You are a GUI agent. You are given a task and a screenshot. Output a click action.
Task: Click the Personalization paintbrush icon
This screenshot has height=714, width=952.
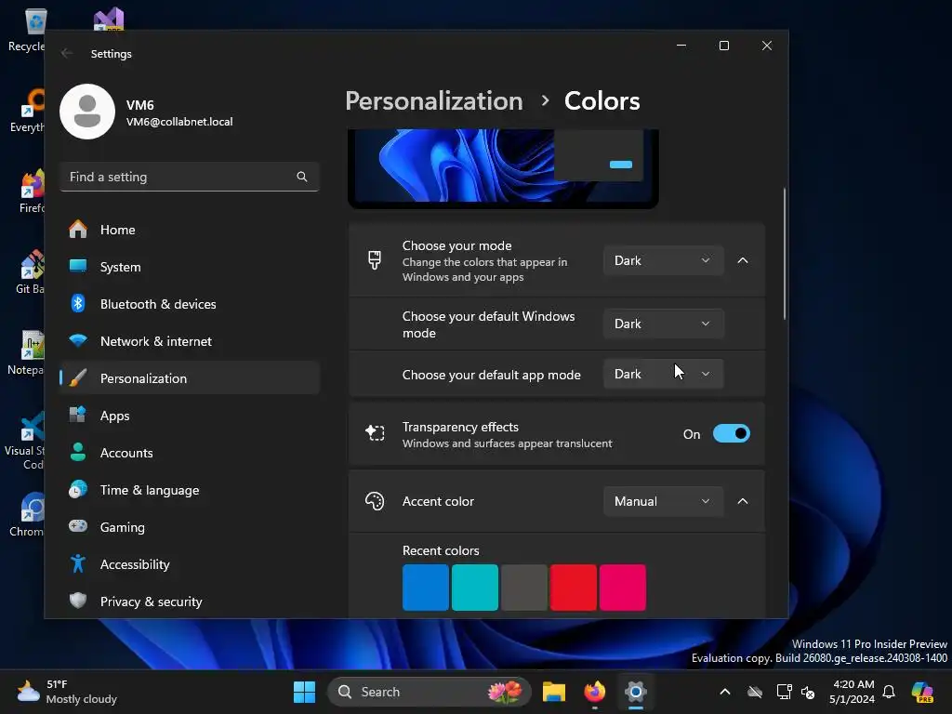(78, 378)
